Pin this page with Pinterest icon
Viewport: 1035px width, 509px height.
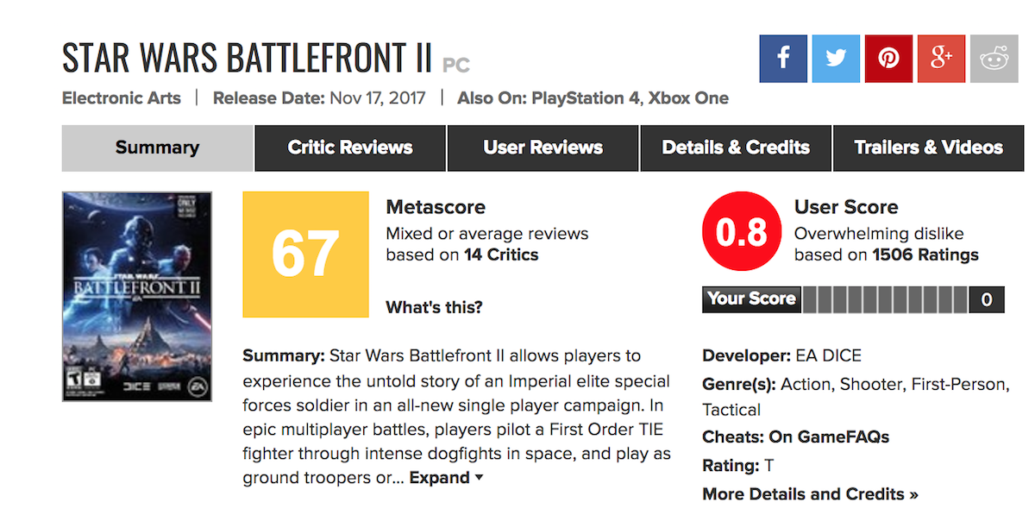click(x=888, y=59)
